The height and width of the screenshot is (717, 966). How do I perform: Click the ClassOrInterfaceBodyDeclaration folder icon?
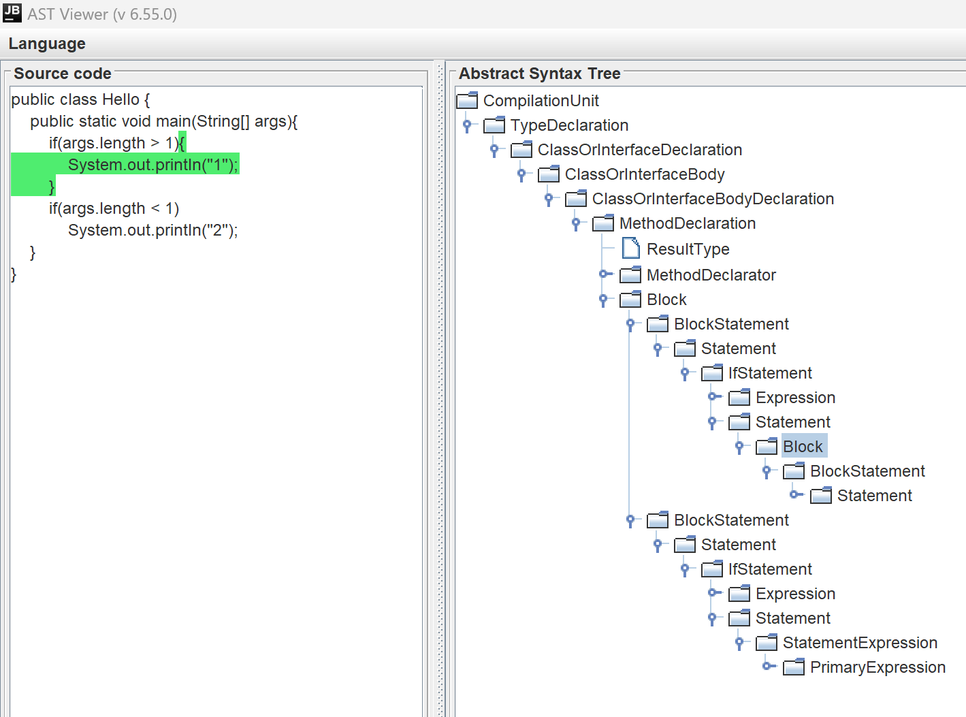point(576,199)
